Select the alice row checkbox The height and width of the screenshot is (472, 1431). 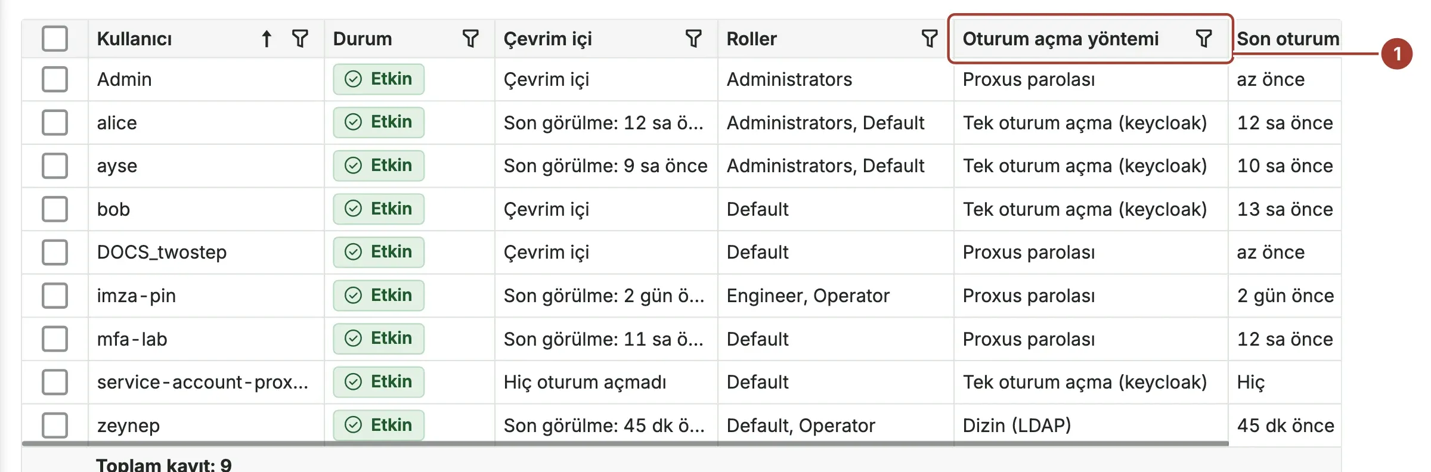point(55,123)
